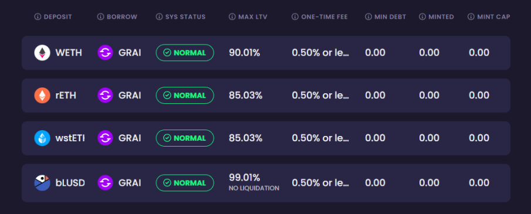Click info icon beside MINT CAP header

coord(471,16)
